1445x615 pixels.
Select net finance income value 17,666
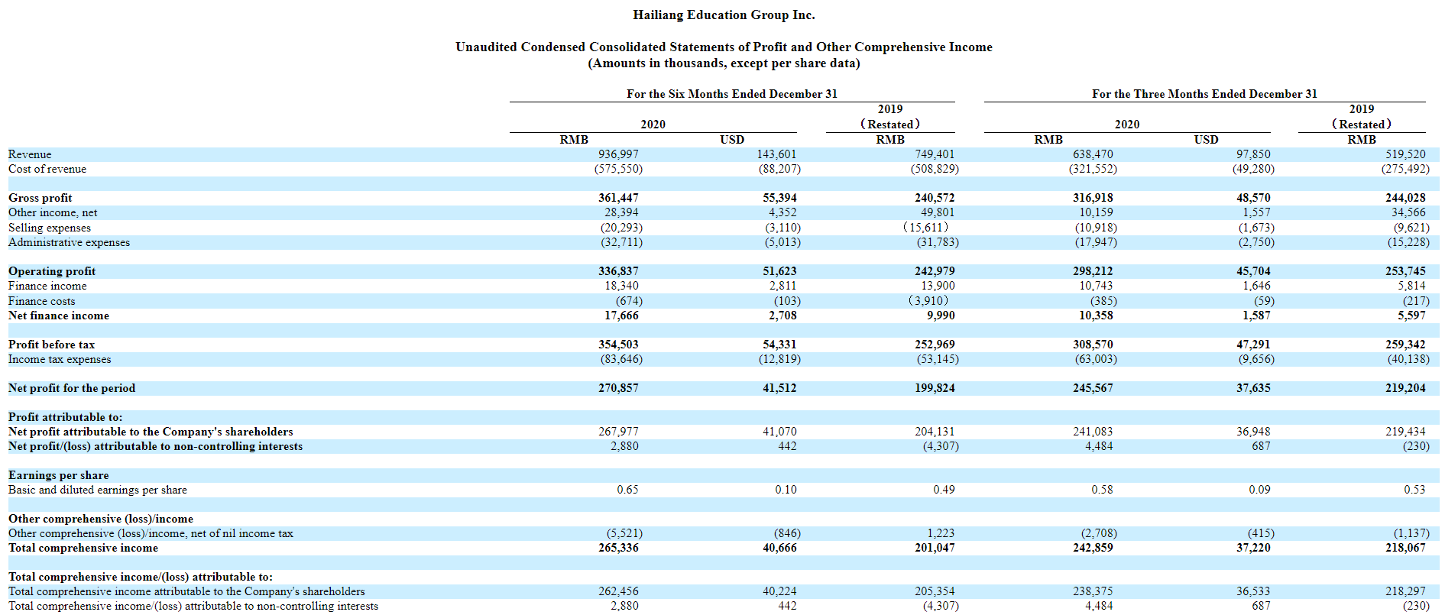pos(621,316)
